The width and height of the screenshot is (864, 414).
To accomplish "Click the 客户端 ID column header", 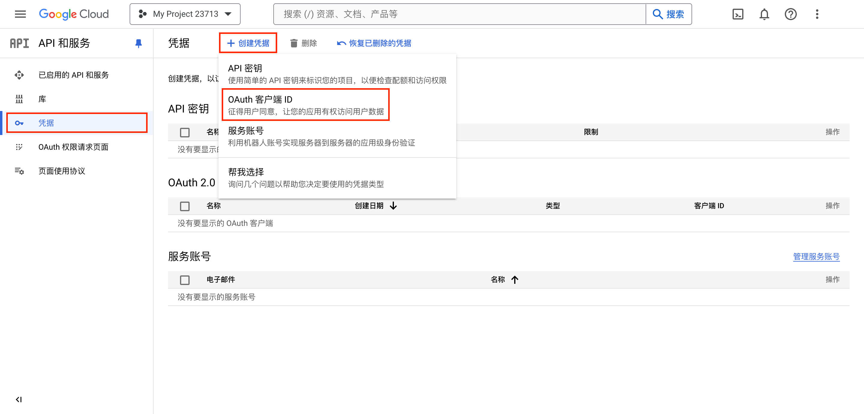I will pyautogui.click(x=709, y=206).
